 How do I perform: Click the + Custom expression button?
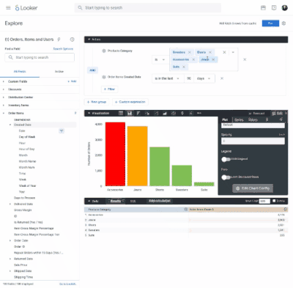130,102
